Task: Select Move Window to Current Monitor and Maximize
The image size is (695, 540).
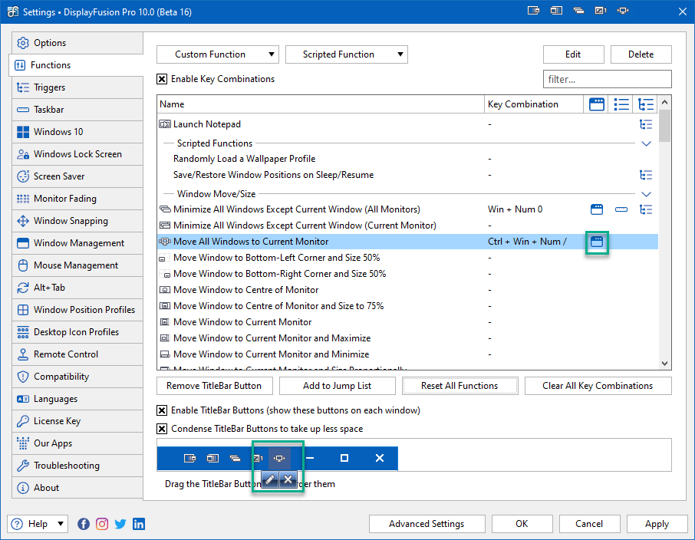Action: 272,338
